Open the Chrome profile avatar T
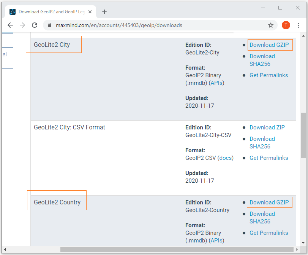The width and height of the screenshot is (308, 255). pyautogui.click(x=286, y=25)
